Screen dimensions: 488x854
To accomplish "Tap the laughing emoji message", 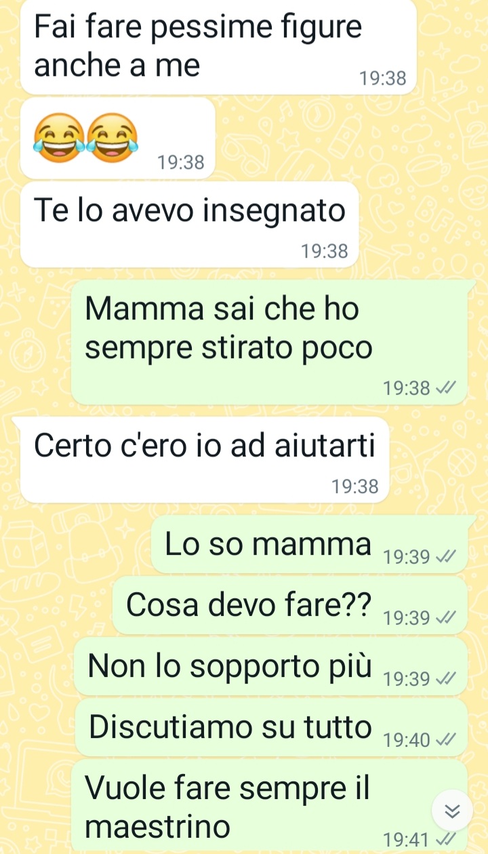I will point(118,138).
